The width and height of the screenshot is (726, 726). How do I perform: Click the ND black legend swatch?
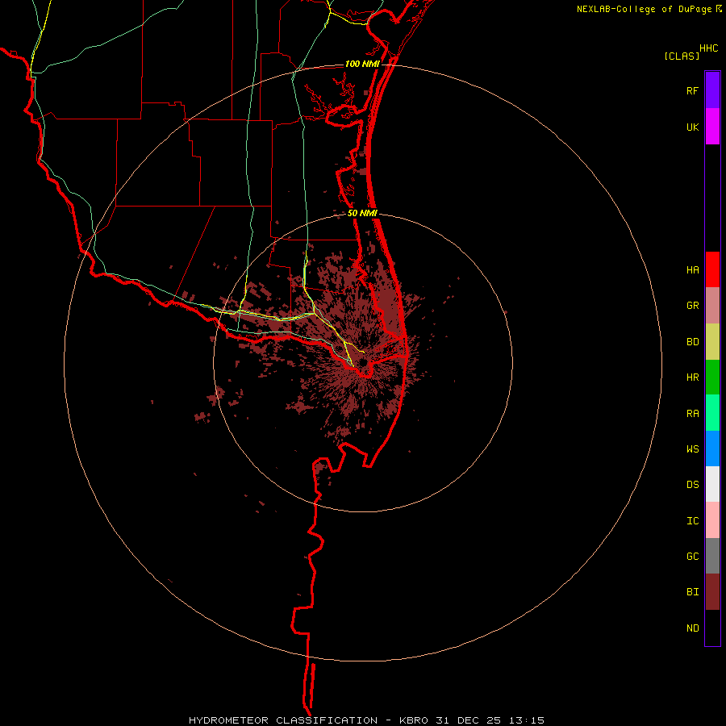712,628
